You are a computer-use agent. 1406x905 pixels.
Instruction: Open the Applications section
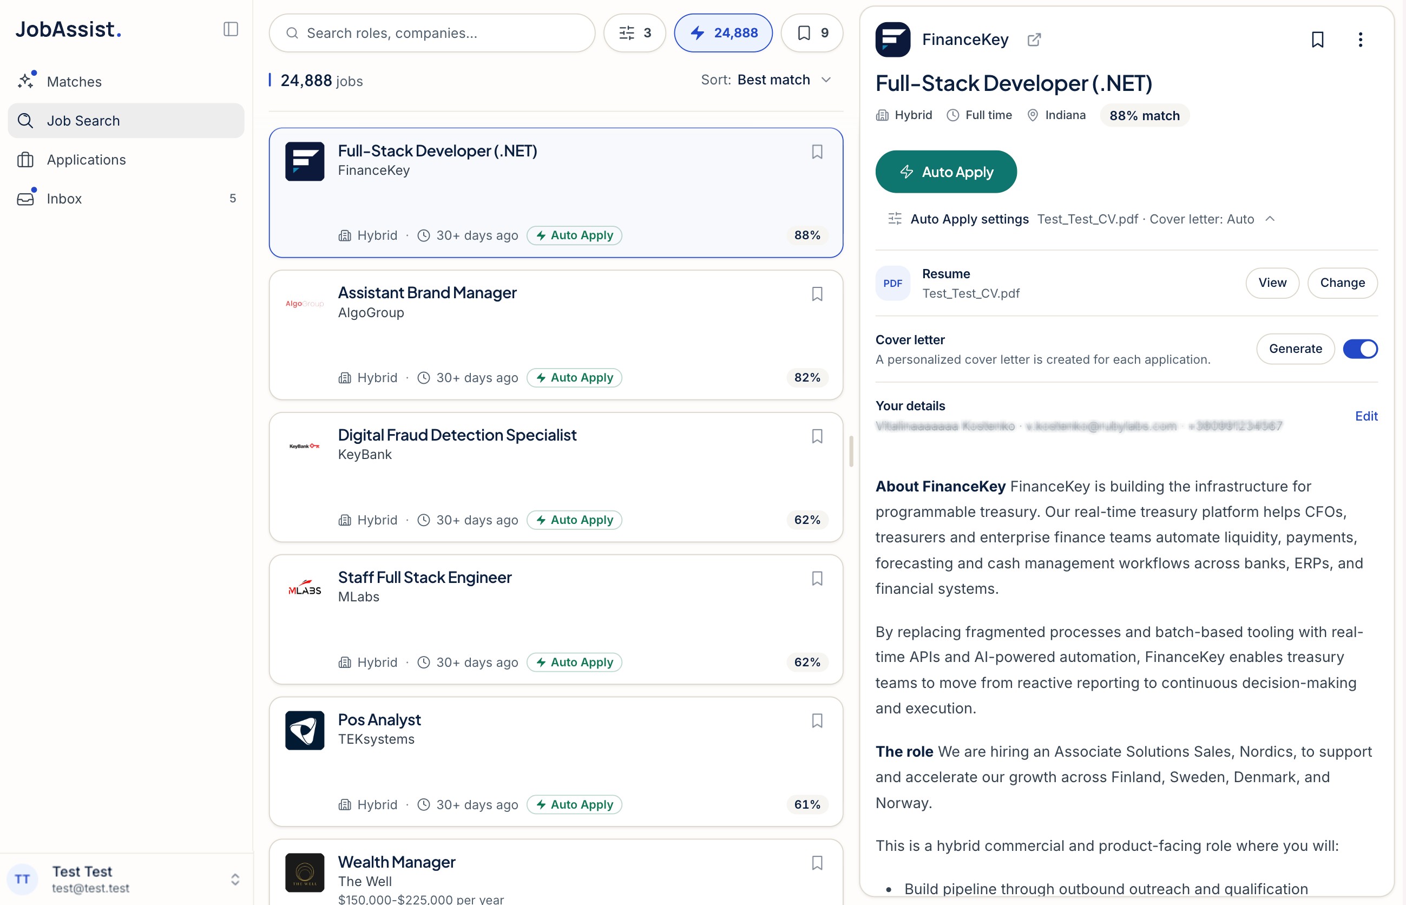point(126,160)
